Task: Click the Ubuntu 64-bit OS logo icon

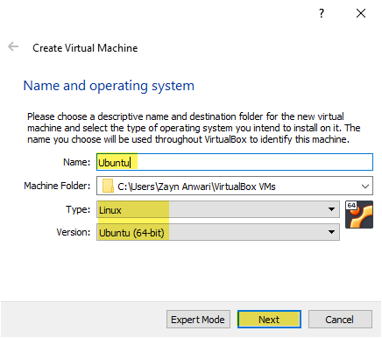Action: pos(359,215)
